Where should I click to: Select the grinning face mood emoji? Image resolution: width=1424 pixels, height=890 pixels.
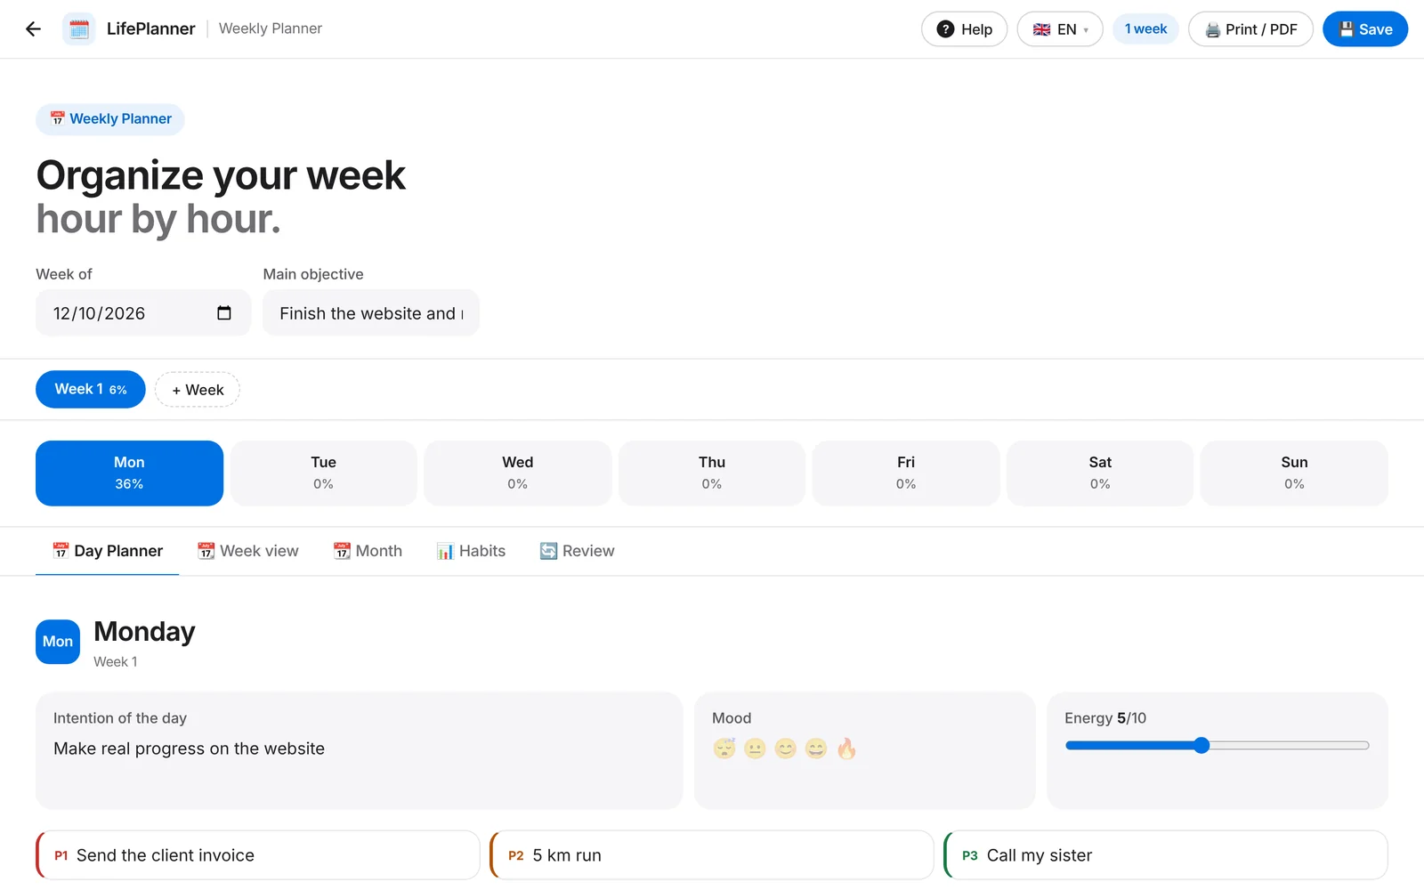click(x=816, y=748)
